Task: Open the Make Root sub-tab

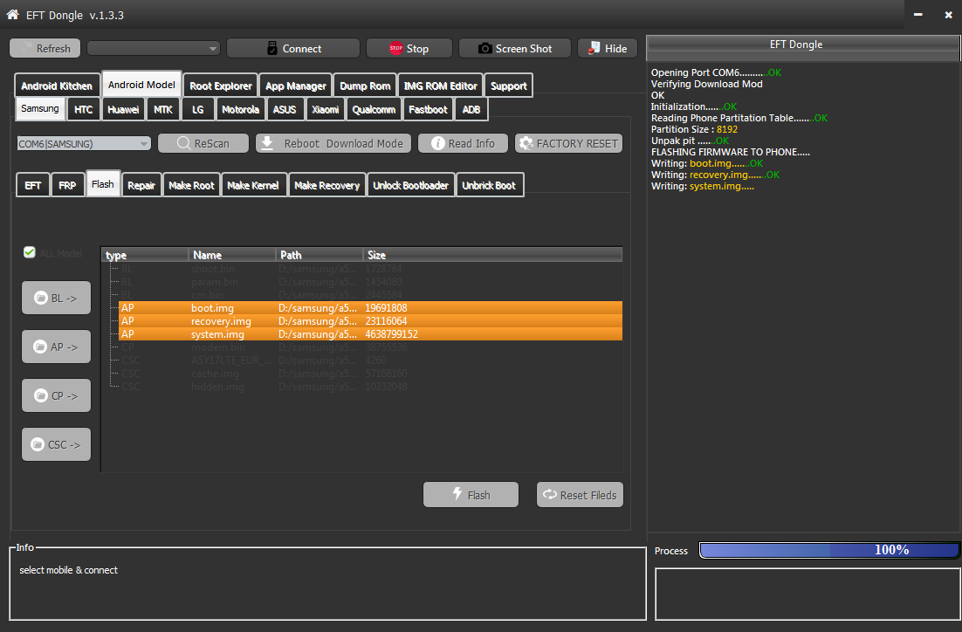Action: point(191,185)
